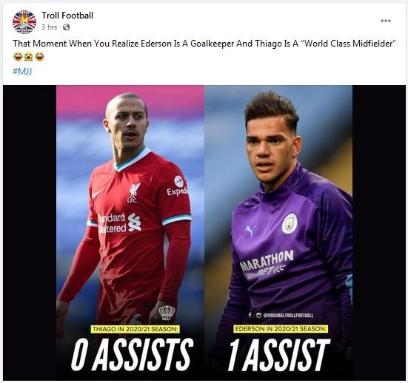Open the 3 hrs timestamp link
This screenshot has height=383, width=408.
point(49,27)
